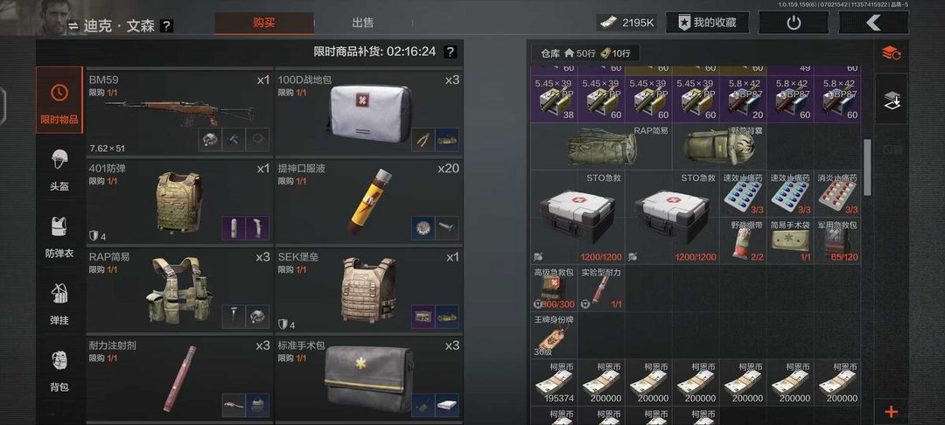This screenshot has width=945, height=425.
Task: Open help next to restock timer
Action: pos(451,52)
